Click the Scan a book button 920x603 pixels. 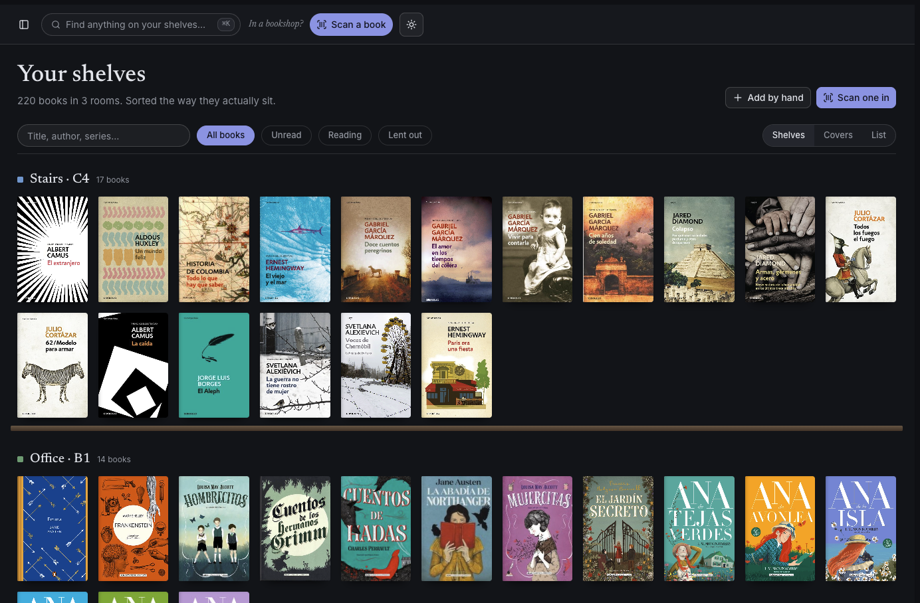click(x=351, y=25)
